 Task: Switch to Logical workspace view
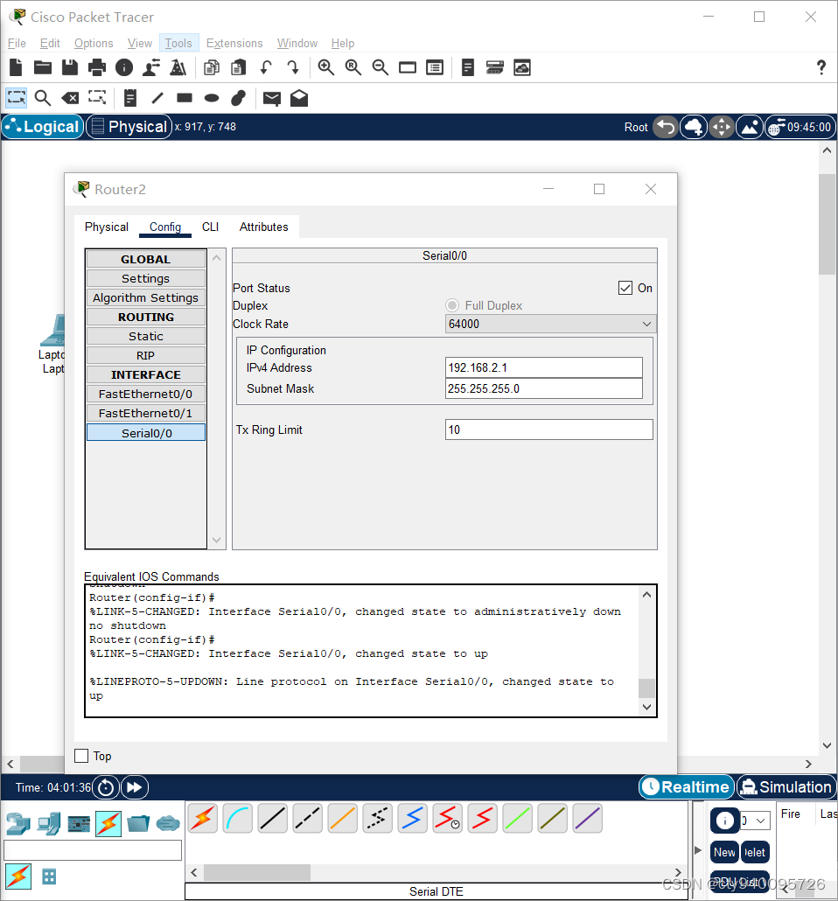(x=43, y=127)
